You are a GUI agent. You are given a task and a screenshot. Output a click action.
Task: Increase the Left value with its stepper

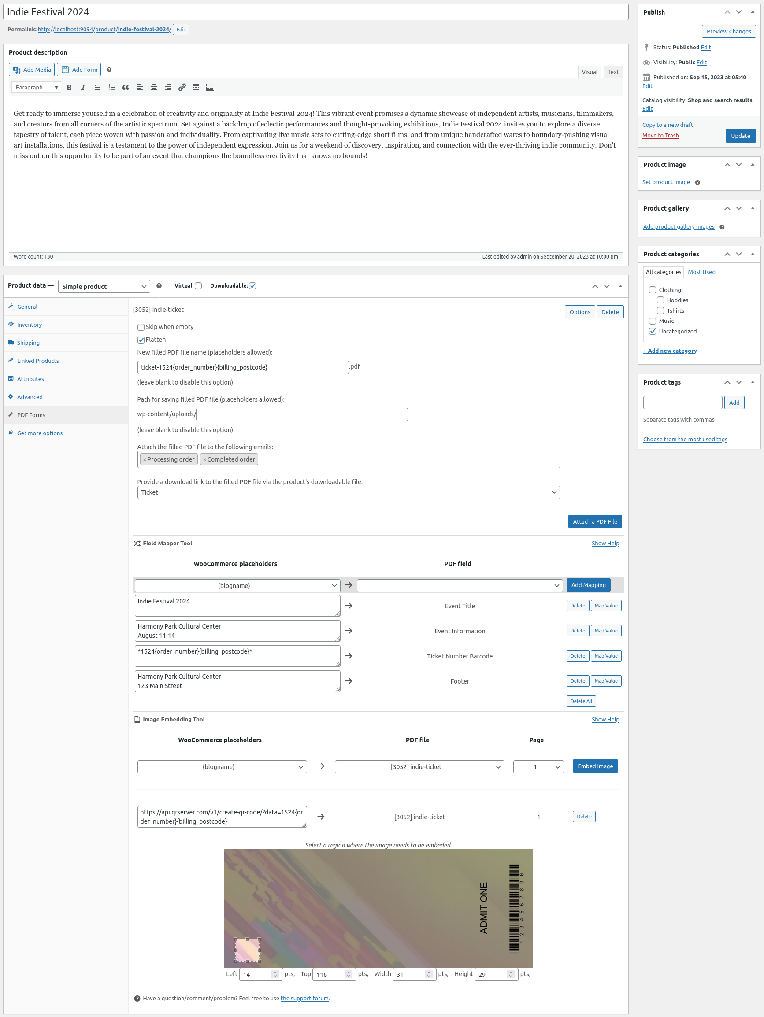(x=274, y=972)
